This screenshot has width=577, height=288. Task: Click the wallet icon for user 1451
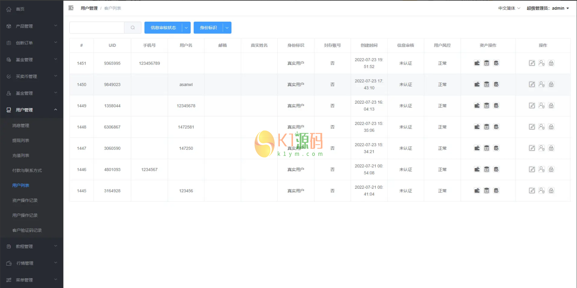[x=477, y=63]
